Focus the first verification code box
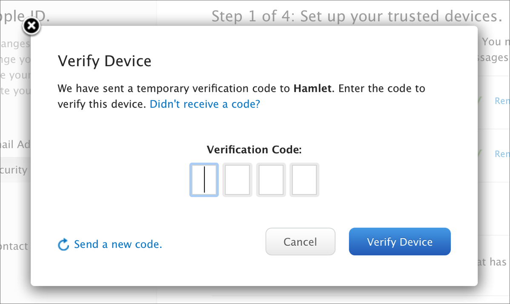Image resolution: width=510 pixels, height=304 pixels. 204,180
